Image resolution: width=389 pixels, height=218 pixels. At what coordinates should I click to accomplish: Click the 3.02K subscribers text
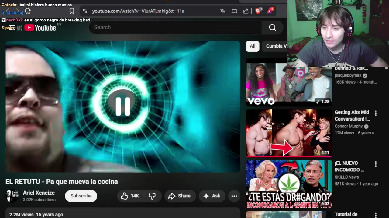click(39, 200)
